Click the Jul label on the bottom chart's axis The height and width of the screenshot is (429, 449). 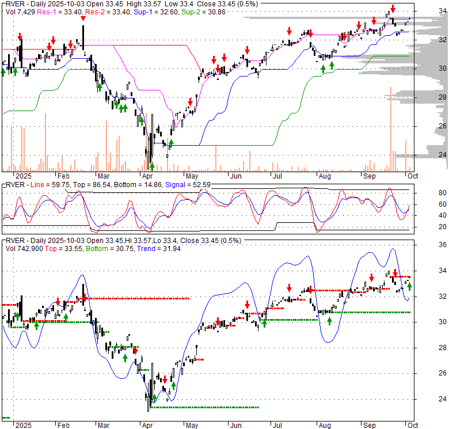tap(277, 426)
